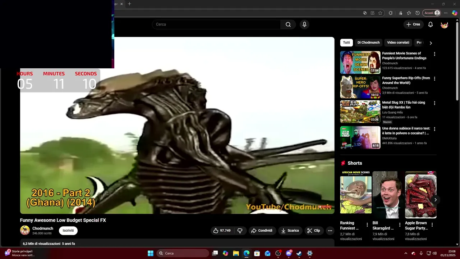
Task: Click the Iscriviti subscribe button
Action: [x=68, y=231]
